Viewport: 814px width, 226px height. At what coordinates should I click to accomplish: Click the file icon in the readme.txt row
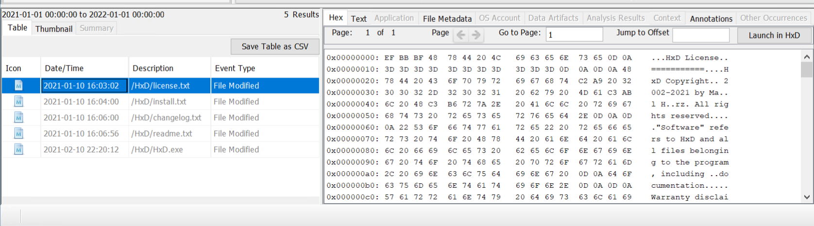[18, 133]
